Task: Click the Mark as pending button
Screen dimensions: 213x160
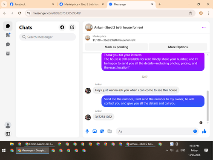Action: coord(116,47)
